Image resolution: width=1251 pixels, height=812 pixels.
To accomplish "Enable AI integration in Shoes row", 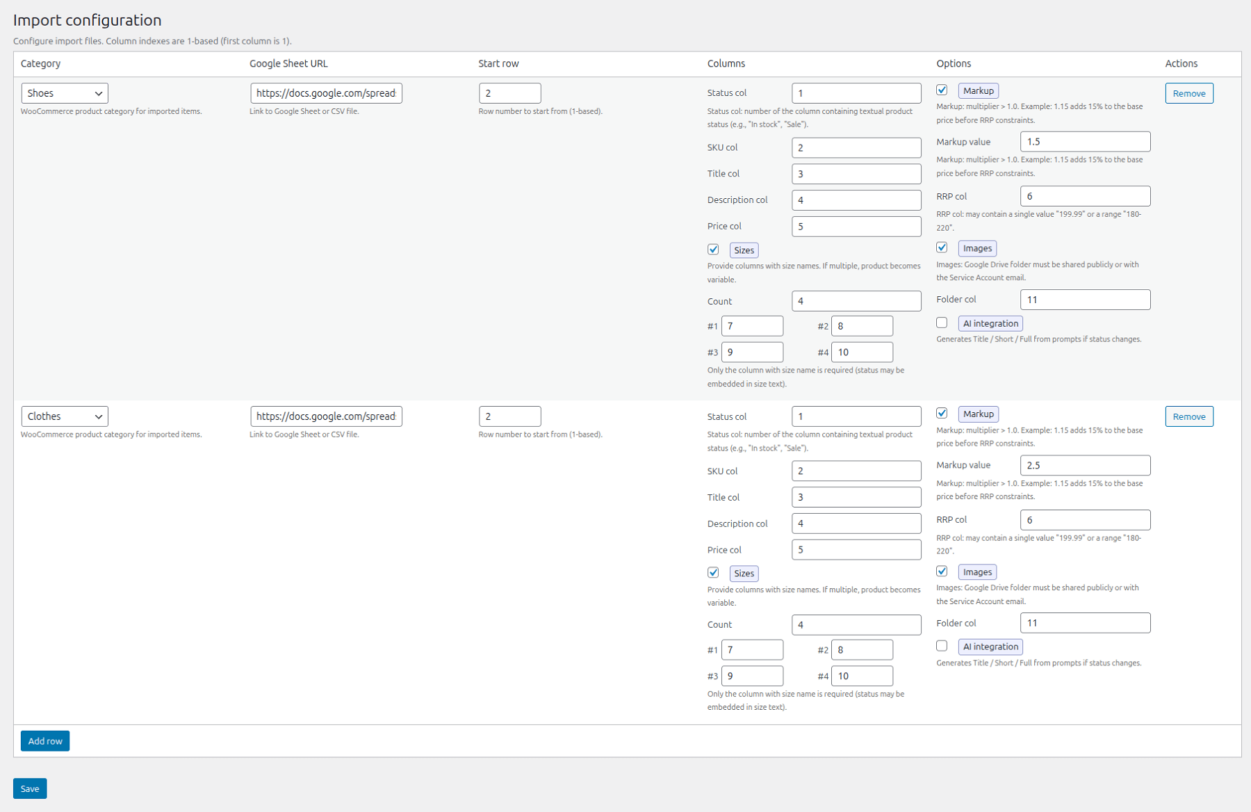I will [x=942, y=323].
